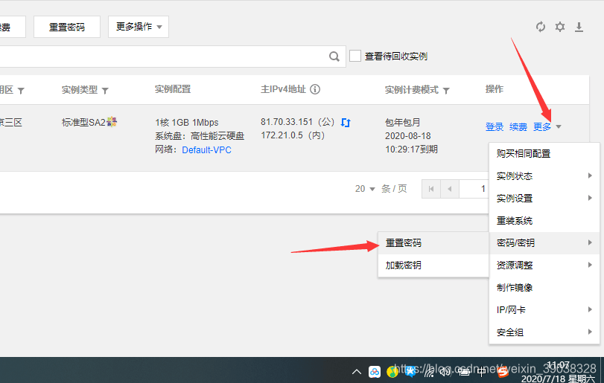Select 重装系统 menu item
This screenshot has height=383, width=604.
pos(544,221)
